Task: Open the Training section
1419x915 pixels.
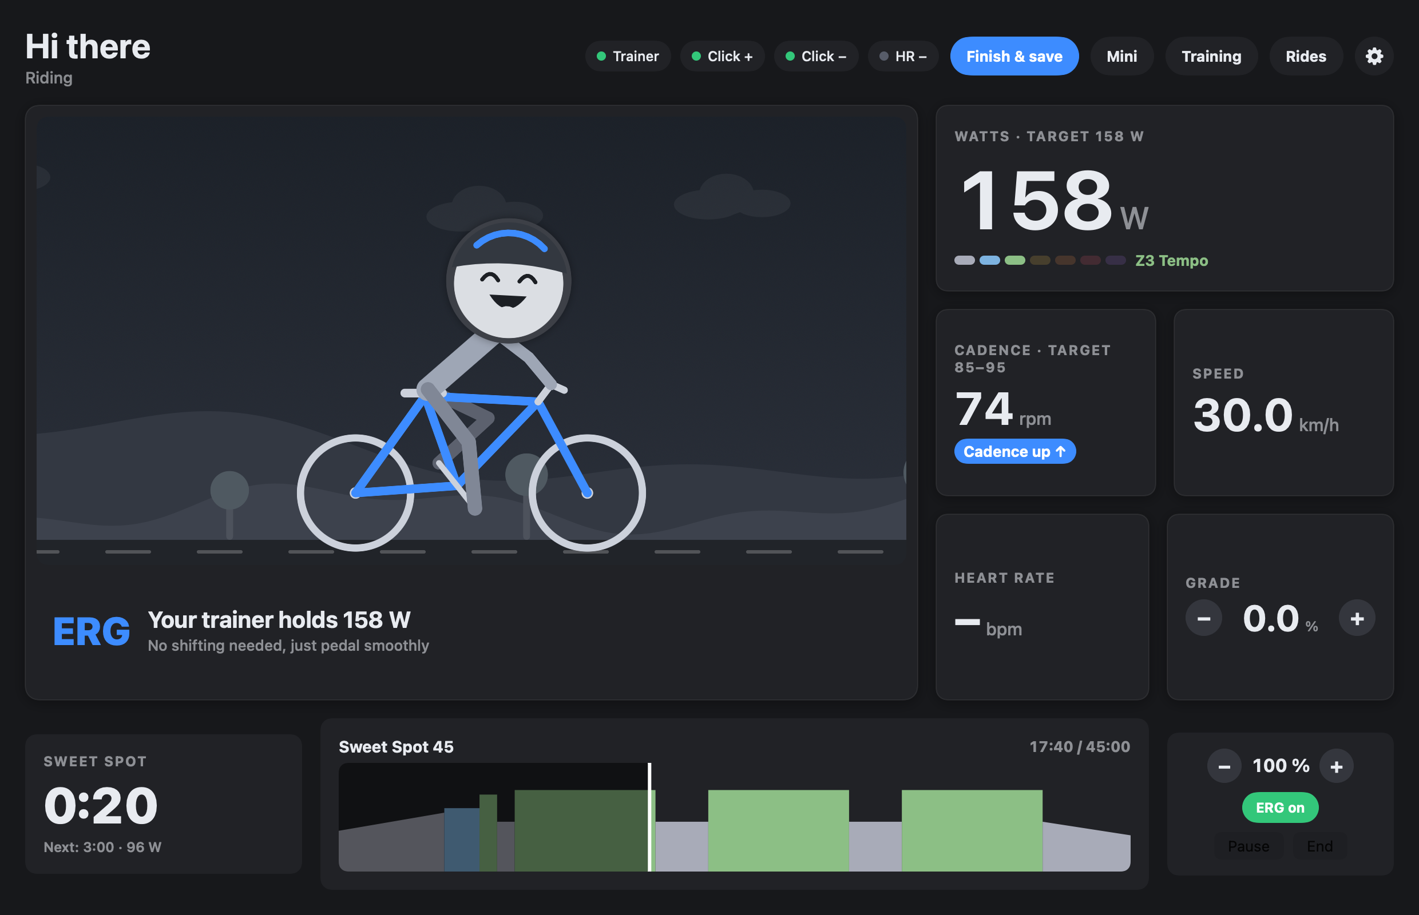Action: point(1211,57)
